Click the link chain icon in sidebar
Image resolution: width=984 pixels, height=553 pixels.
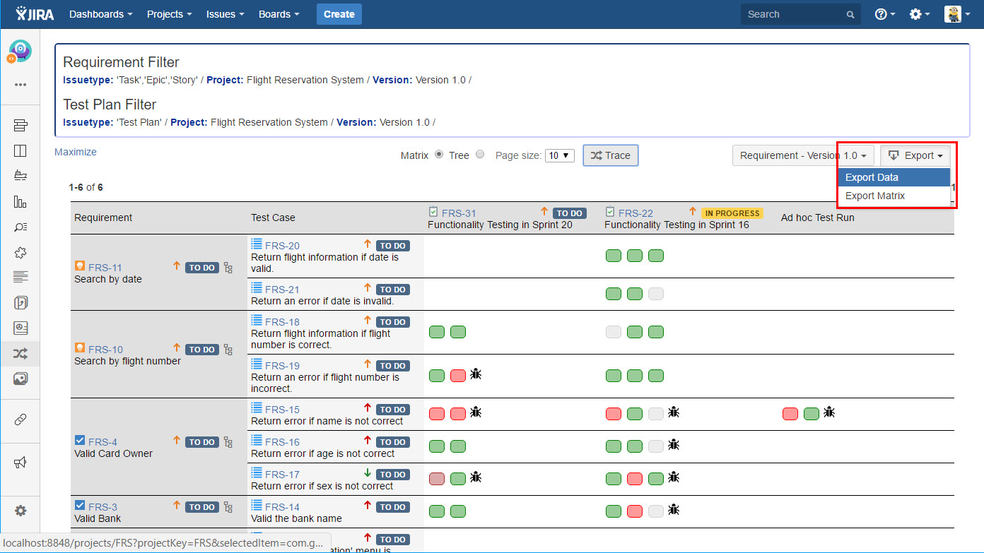tap(20, 420)
